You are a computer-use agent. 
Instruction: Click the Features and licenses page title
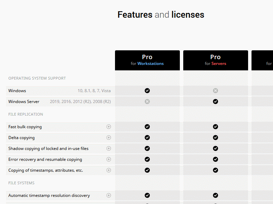coord(160,15)
